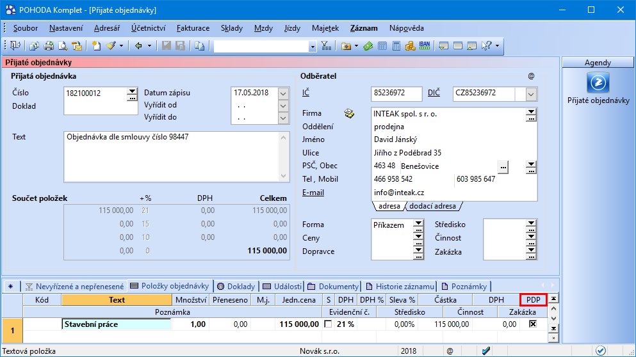The image size is (636, 357).
Task: Click the green banknote toolbar icon
Action: point(368,46)
